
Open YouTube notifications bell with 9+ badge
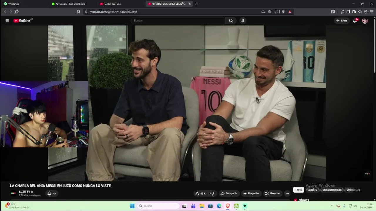click(x=355, y=21)
